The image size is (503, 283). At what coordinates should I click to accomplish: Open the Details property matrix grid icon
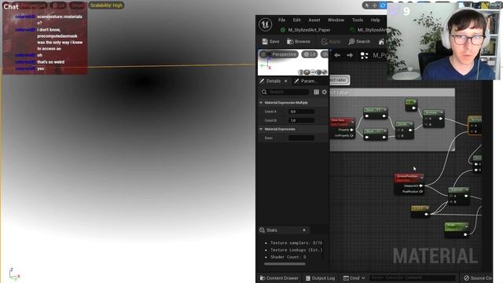(316, 92)
